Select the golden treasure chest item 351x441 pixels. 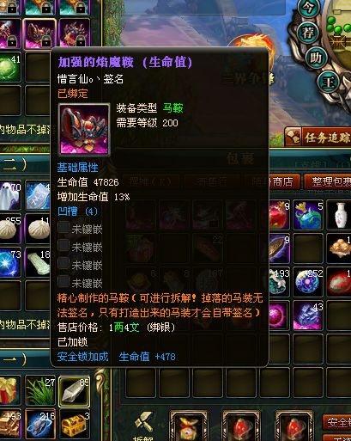pyautogui.click(x=74, y=424)
